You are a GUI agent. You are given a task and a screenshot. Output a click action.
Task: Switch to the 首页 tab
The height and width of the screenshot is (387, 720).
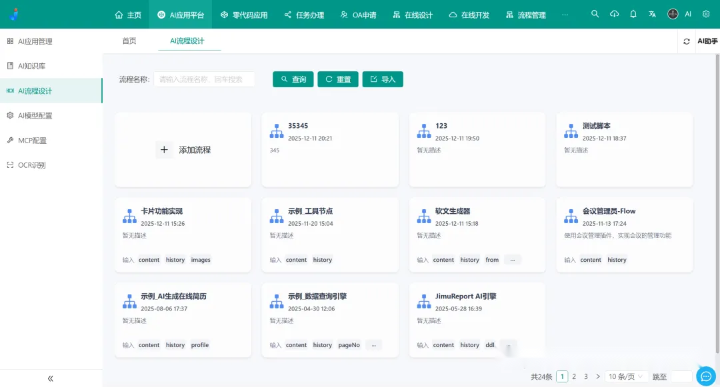tap(129, 41)
